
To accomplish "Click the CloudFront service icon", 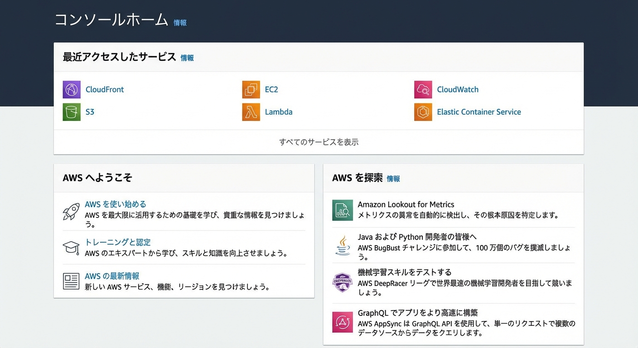I will click(72, 90).
